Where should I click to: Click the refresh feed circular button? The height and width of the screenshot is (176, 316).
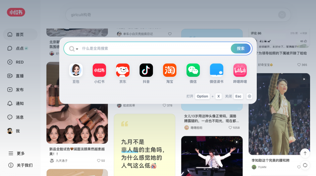(x=305, y=165)
